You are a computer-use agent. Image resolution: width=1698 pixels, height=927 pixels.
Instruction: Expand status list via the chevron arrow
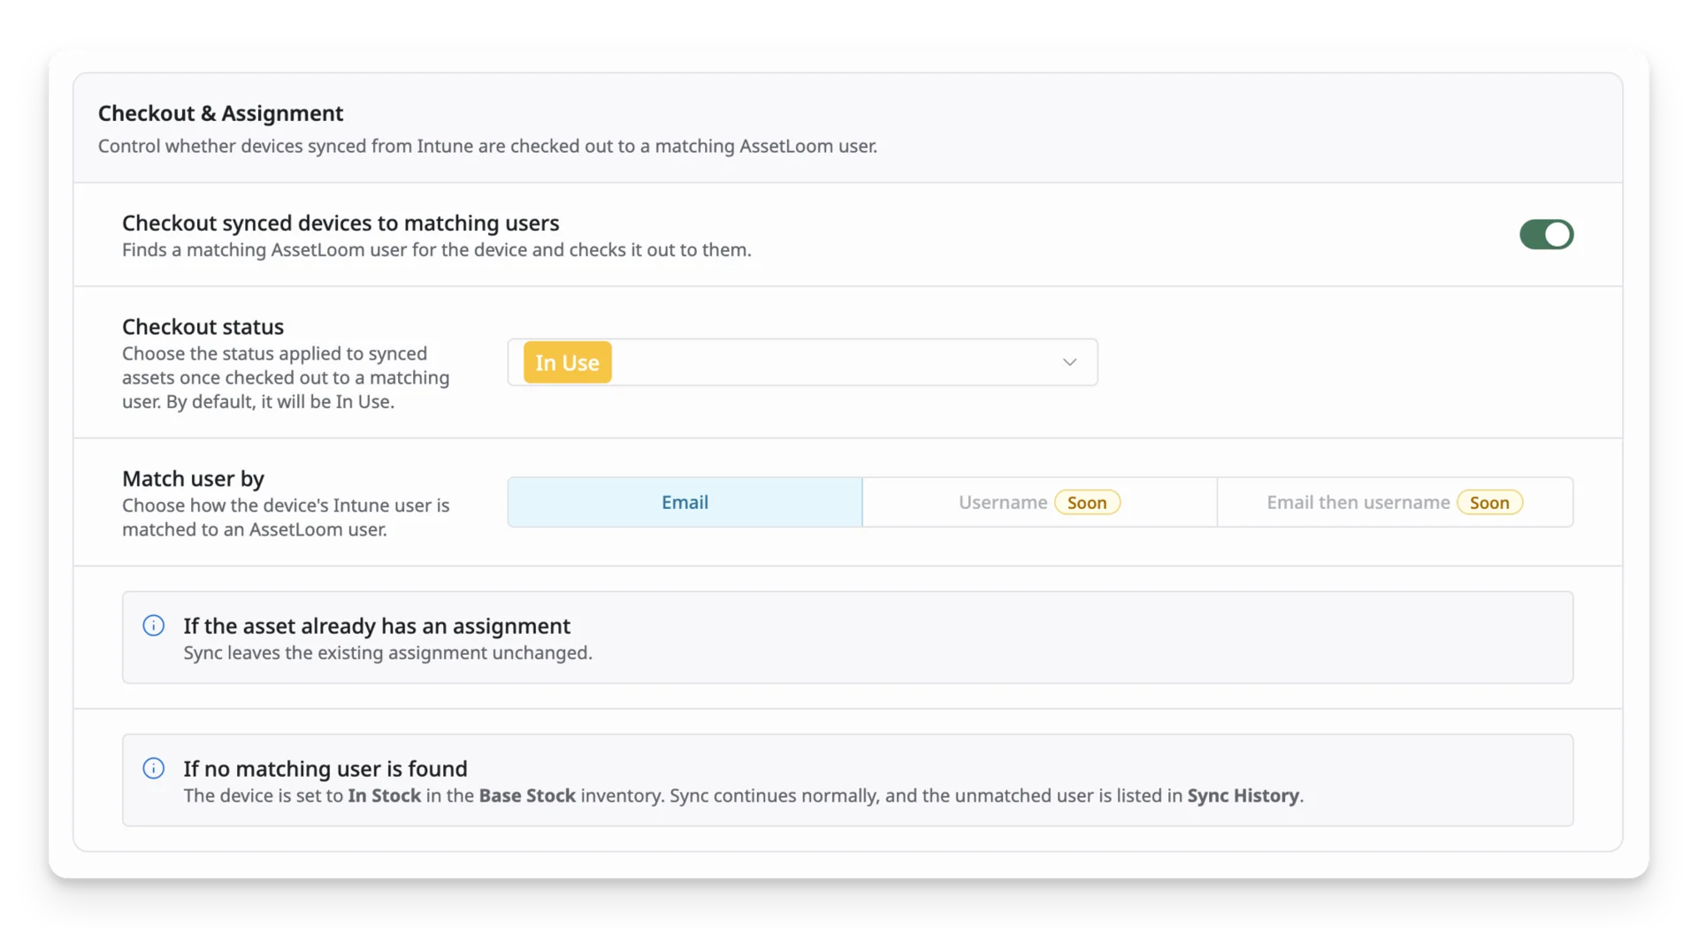pos(1069,362)
